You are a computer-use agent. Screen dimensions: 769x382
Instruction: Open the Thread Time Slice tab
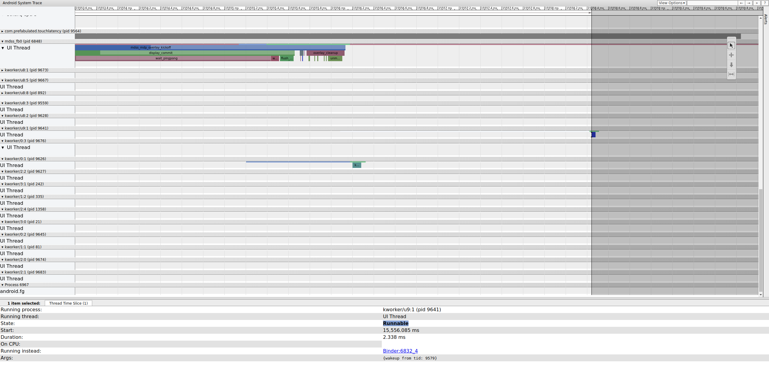tap(68, 303)
